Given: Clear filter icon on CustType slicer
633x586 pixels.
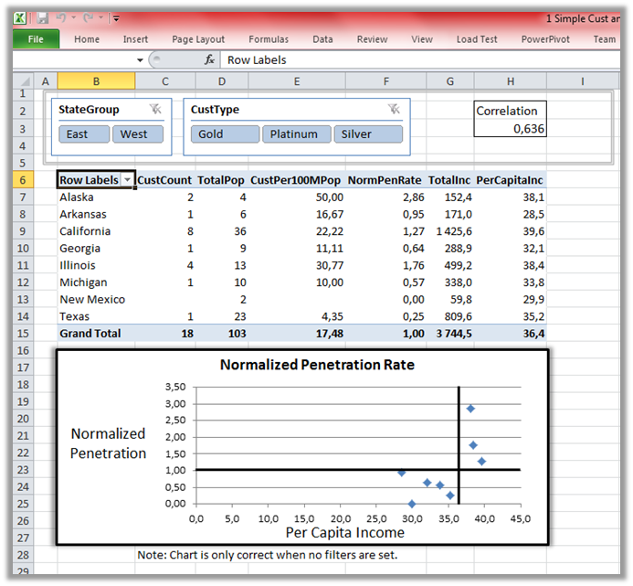Looking at the screenshot, I should pos(394,110).
